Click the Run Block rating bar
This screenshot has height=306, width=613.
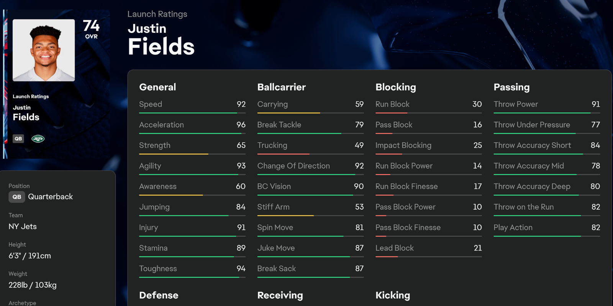[428, 113]
